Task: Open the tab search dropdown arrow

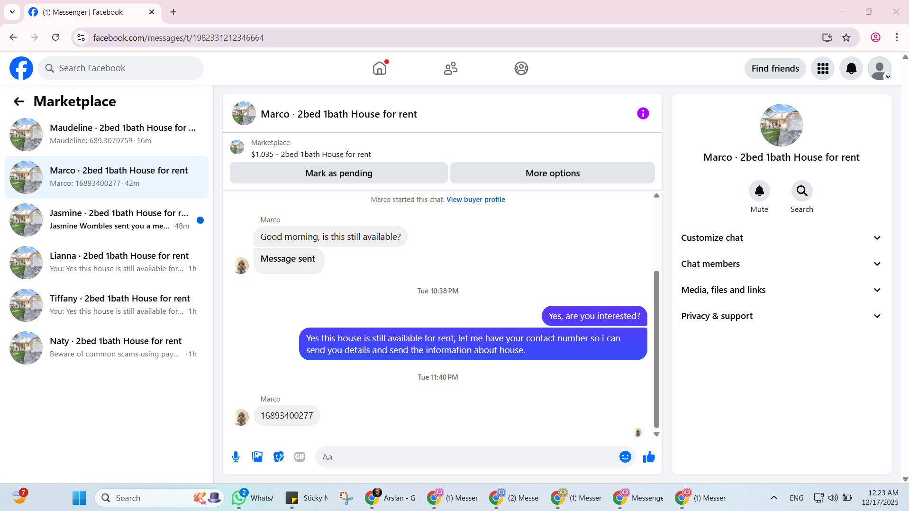Action: pos(12,12)
